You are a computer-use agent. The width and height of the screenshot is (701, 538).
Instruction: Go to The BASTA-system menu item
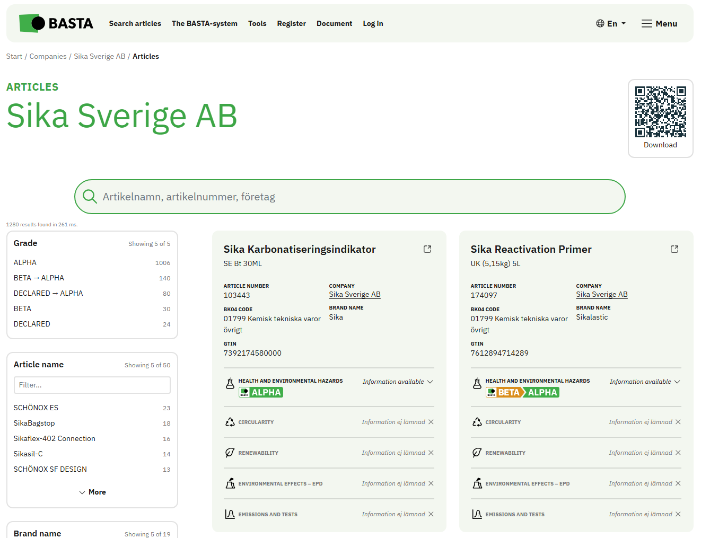(204, 23)
